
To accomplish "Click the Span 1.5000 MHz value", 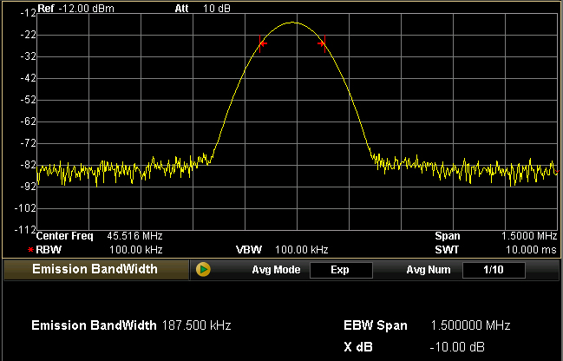I will [529, 236].
